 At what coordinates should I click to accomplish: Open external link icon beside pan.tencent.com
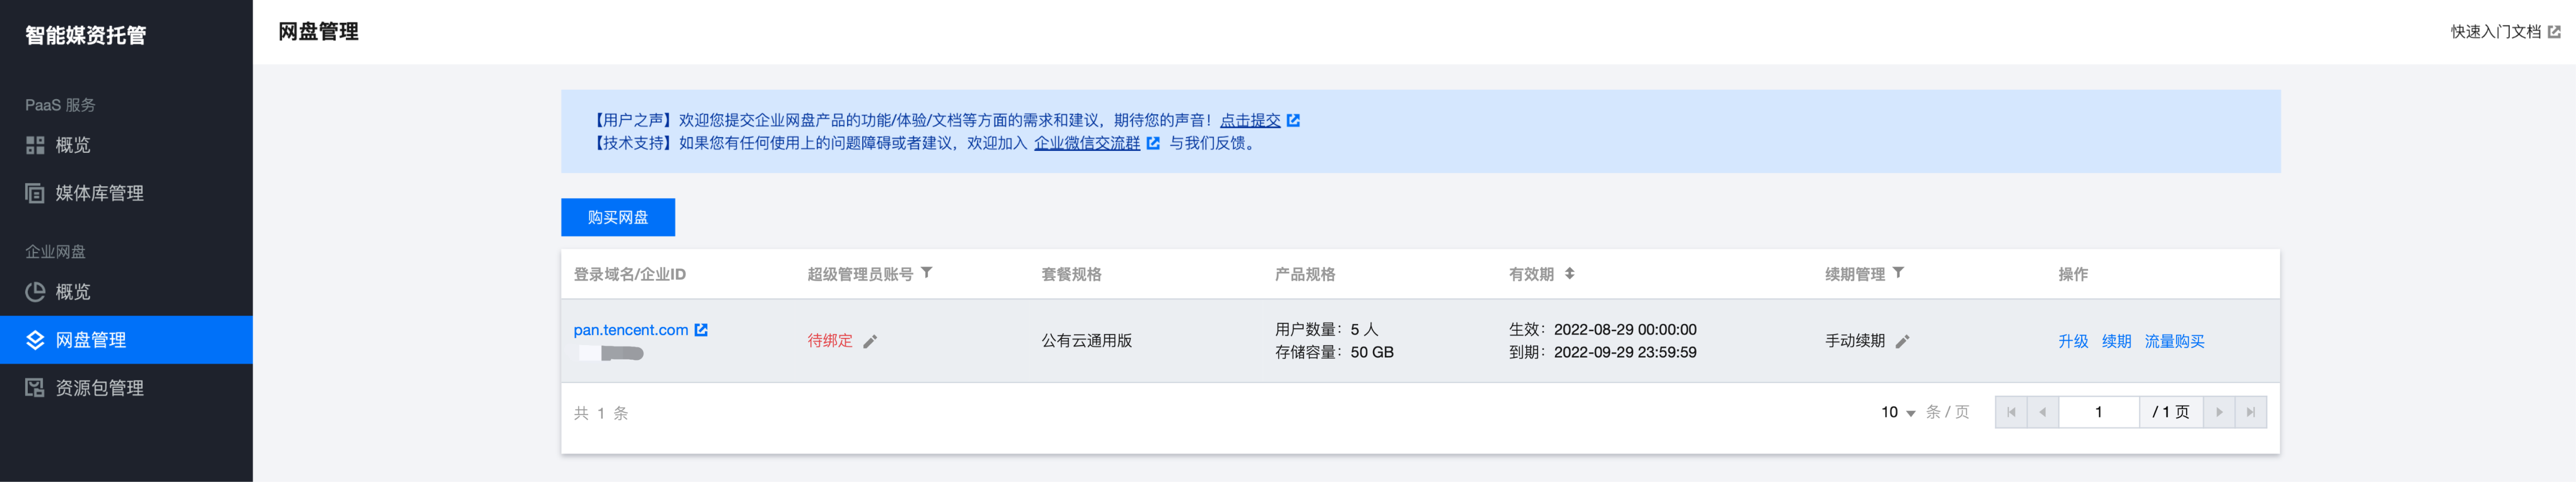[701, 329]
